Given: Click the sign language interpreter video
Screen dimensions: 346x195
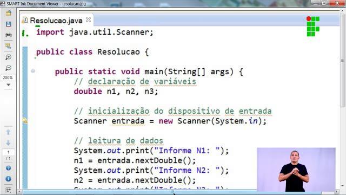Looking at the screenshot, I should [x=296, y=170].
